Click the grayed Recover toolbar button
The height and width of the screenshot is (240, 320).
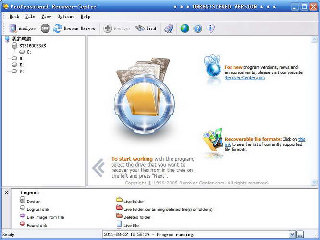[x=117, y=28]
